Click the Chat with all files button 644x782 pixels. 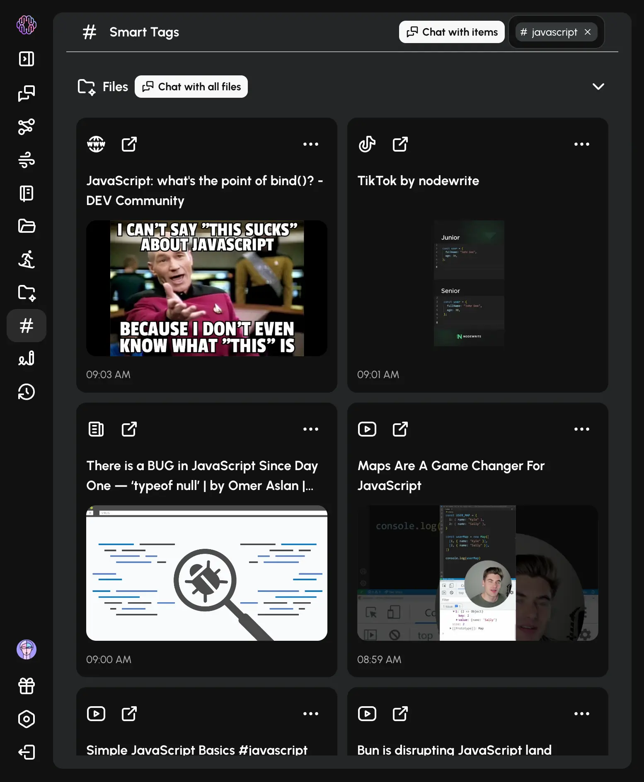191,87
